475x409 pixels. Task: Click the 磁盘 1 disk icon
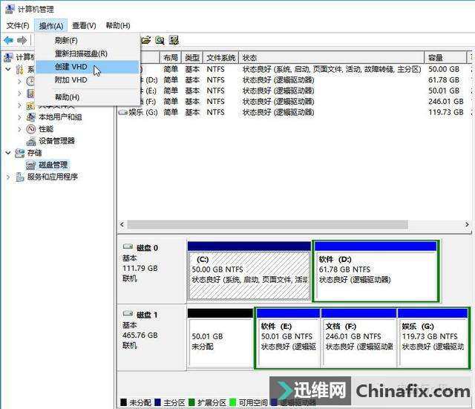click(x=128, y=314)
